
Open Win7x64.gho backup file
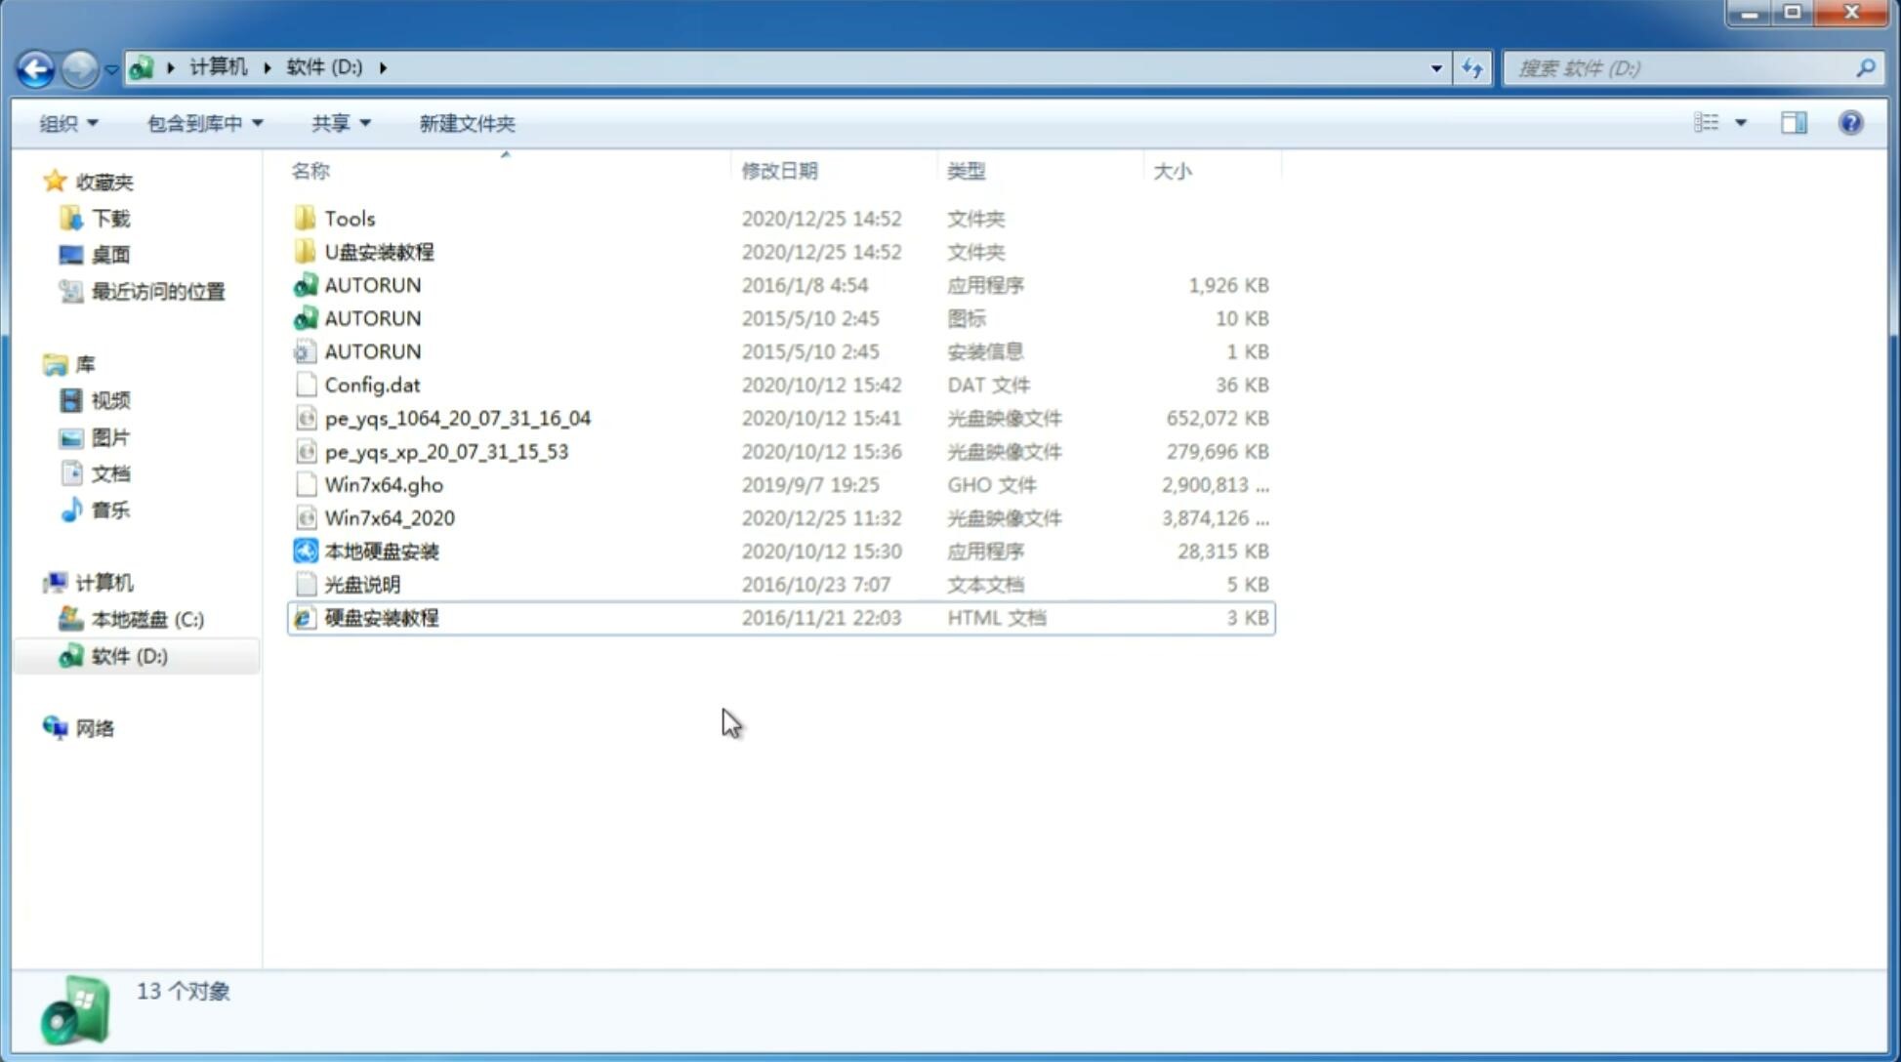point(384,484)
